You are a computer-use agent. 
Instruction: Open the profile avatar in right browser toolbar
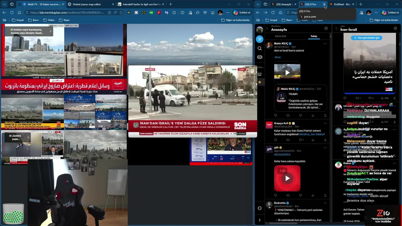[x=369, y=13]
